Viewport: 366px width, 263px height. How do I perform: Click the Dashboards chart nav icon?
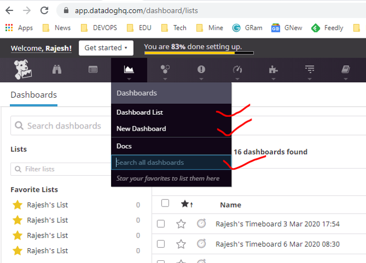click(129, 70)
